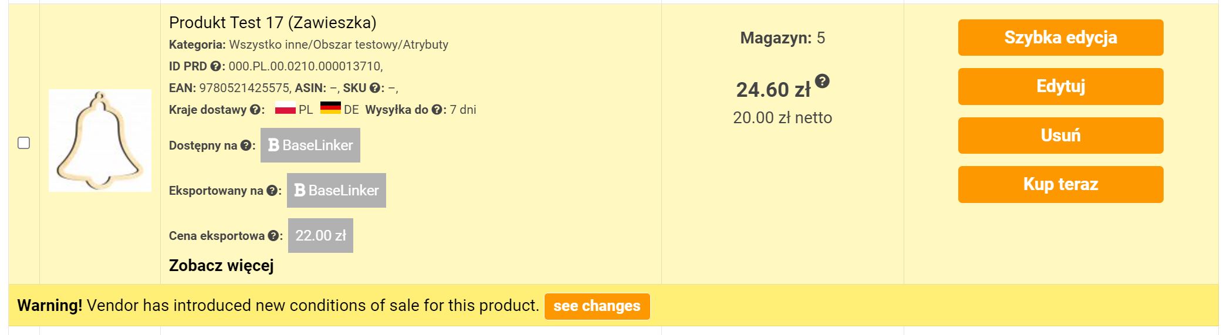
Task: Click the help icon next to ID PRD
Action: tap(215, 66)
